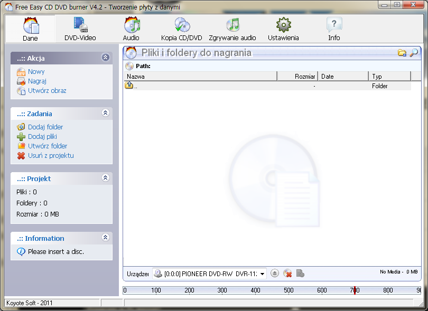Open the Info help section
This screenshot has height=311, width=428.
[334, 29]
